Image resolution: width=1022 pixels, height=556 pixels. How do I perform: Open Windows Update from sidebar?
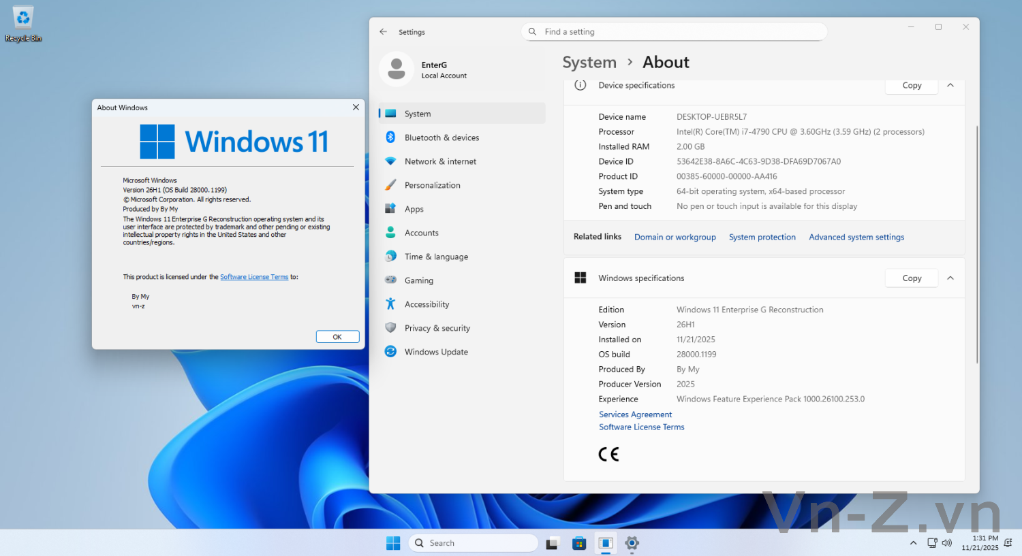click(436, 352)
